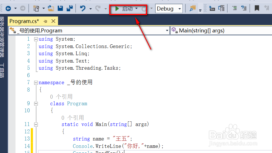Click the 启动 start debugging button
The image size is (272, 153).
(124, 9)
